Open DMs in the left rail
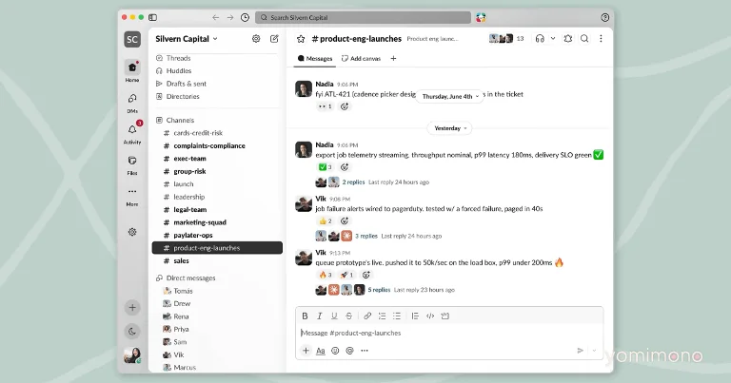Viewport: 731px width, 383px height. (x=132, y=103)
